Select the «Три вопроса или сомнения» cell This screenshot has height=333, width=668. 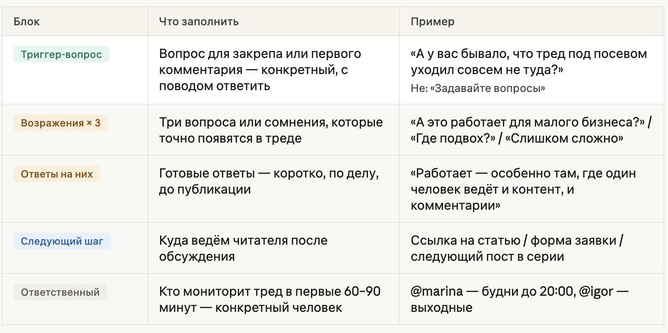[x=271, y=130]
